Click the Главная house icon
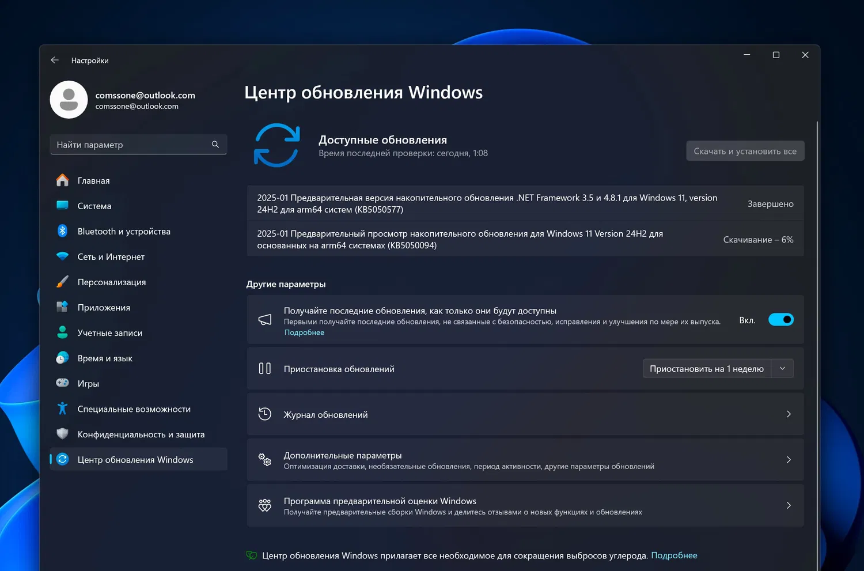This screenshot has width=864, height=571. point(62,180)
